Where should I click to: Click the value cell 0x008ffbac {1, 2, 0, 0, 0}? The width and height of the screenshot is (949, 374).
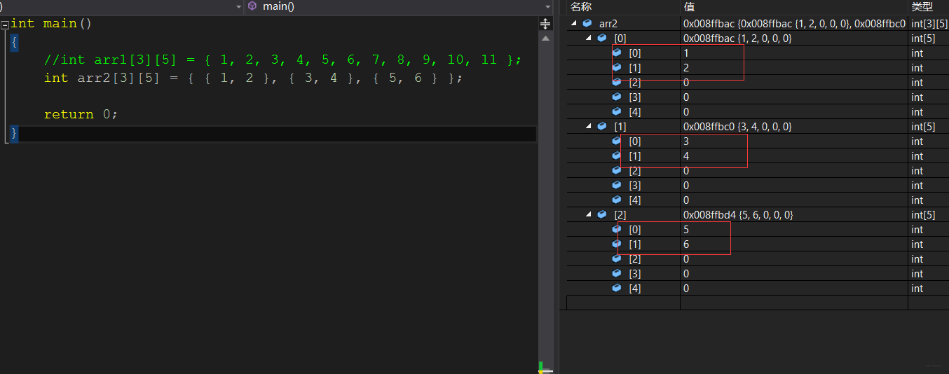(794, 38)
